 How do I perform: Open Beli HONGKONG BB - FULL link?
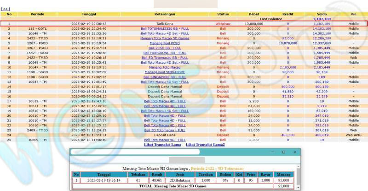[164, 53]
